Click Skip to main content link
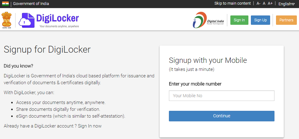Image resolution: width=299 pixels, height=139 pixels. [x=233, y=3]
